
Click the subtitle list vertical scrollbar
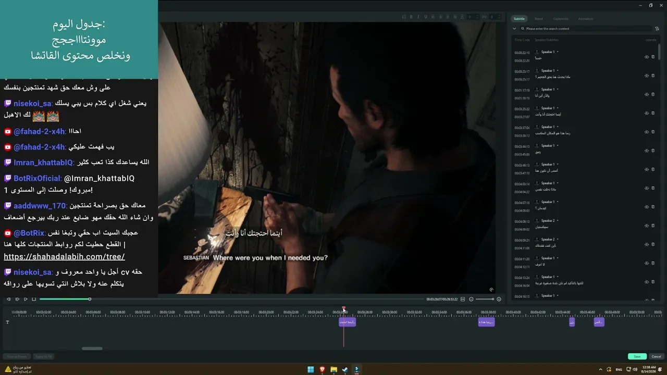tap(660, 52)
